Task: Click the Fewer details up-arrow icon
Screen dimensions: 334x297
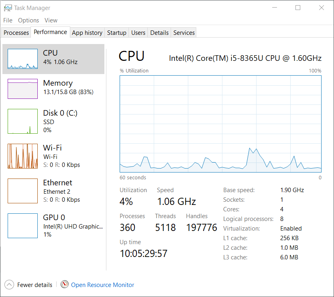Action: pyautogui.click(x=9, y=285)
